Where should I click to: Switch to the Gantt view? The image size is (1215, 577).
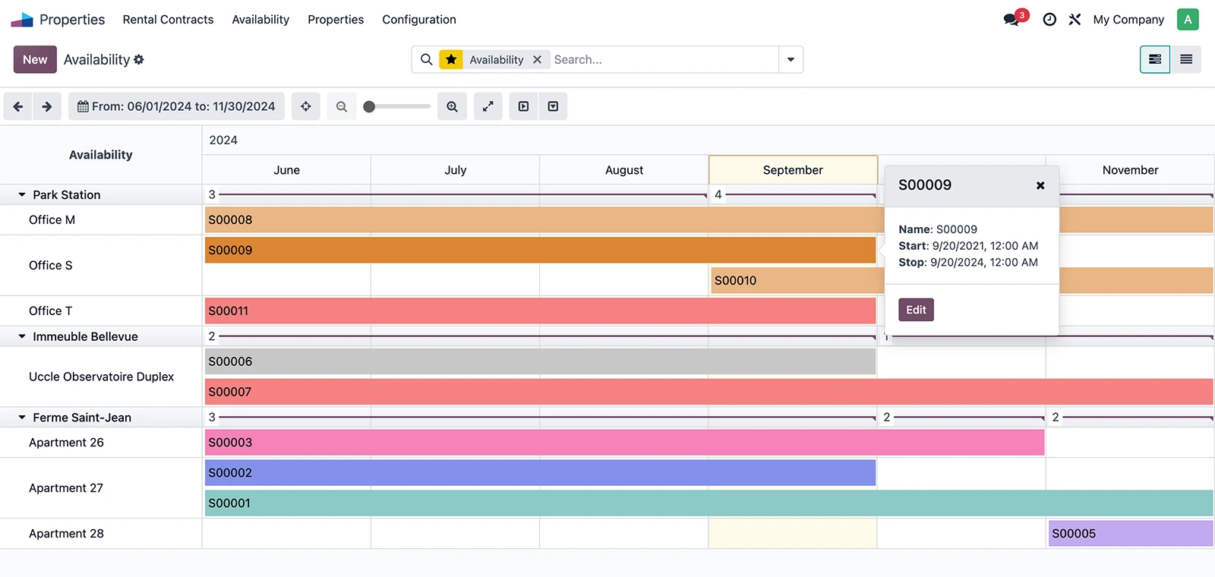point(1154,59)
